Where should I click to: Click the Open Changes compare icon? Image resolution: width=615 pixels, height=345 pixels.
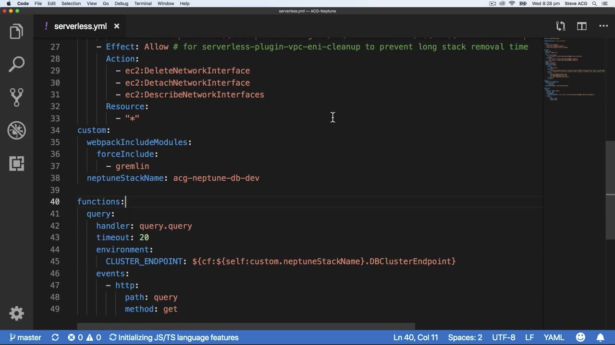point(560,26)
